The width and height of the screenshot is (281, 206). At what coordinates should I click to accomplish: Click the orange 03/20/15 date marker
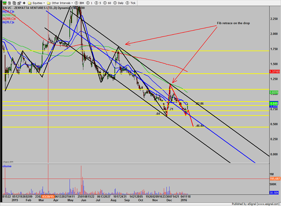point(48,196)
